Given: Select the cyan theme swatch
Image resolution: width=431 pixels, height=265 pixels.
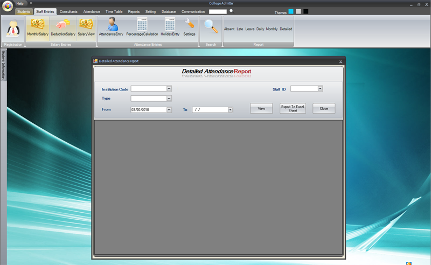Looking at the screenshot, I should point(291,11).
